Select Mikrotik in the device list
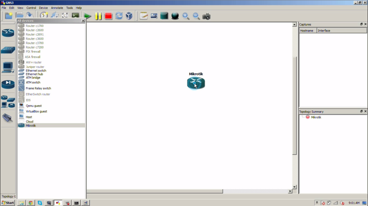 [51, 126]
